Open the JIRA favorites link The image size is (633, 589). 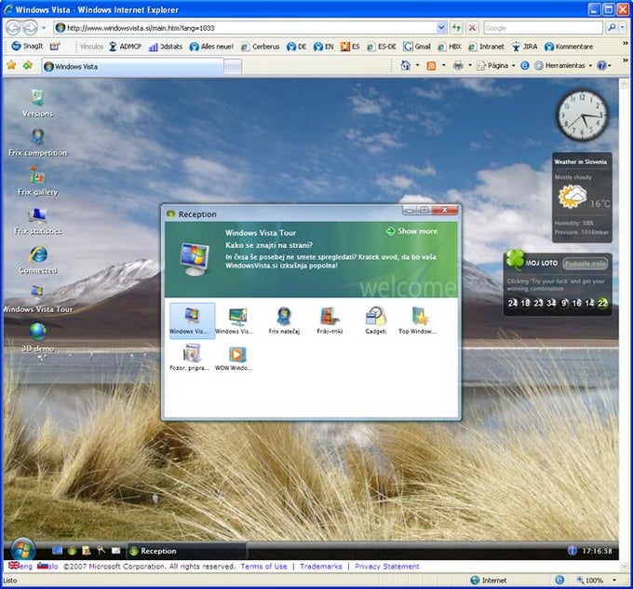tap(524, 47)
